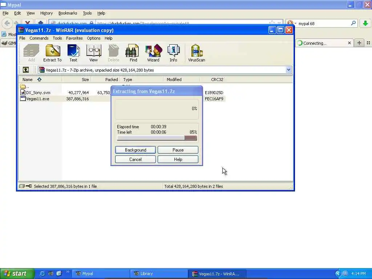Viewport: 372px width, 279px height.
Task: Click size value 387,886,316
Action: (x=77, y=99)
